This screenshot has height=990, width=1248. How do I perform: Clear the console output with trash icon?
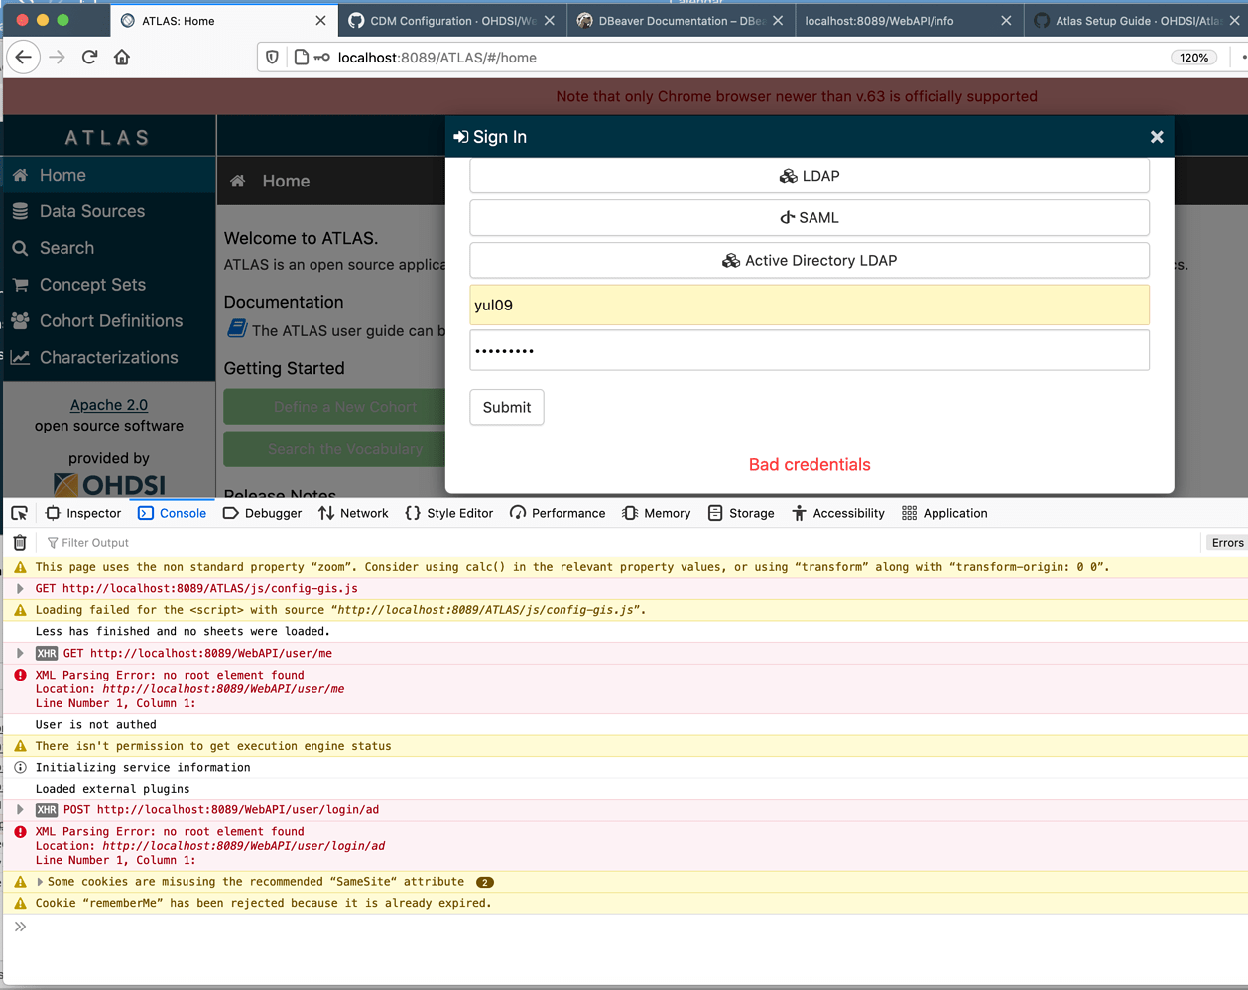(x=20, y=543)
